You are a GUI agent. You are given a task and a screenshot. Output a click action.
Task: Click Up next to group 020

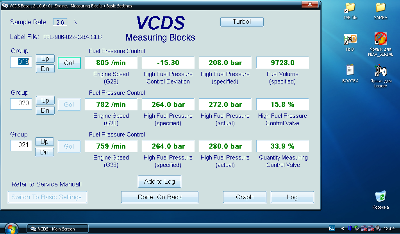[45, 100]
